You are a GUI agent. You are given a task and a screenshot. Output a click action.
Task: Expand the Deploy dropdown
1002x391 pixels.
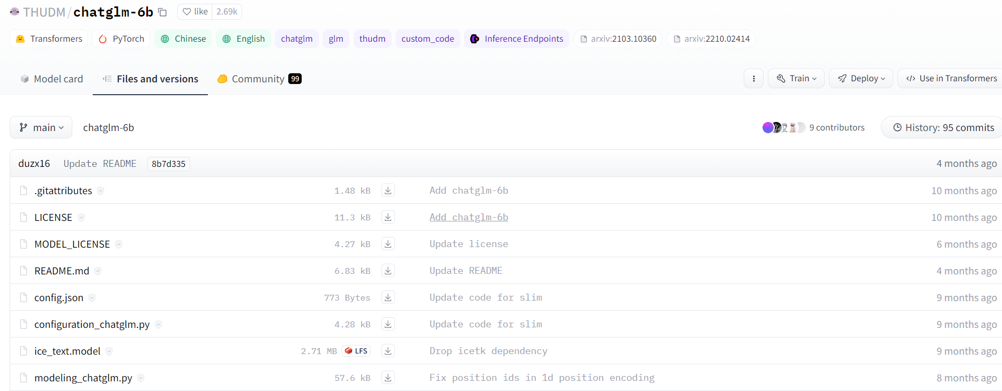pos(861,79)
